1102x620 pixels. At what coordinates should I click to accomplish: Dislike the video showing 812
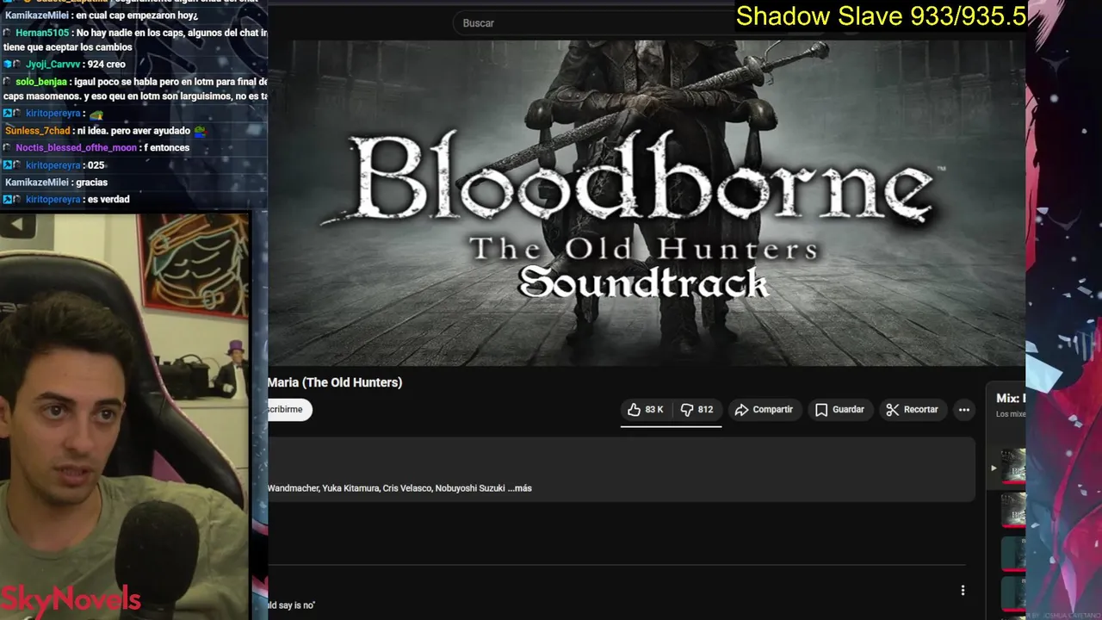(696, 410)
